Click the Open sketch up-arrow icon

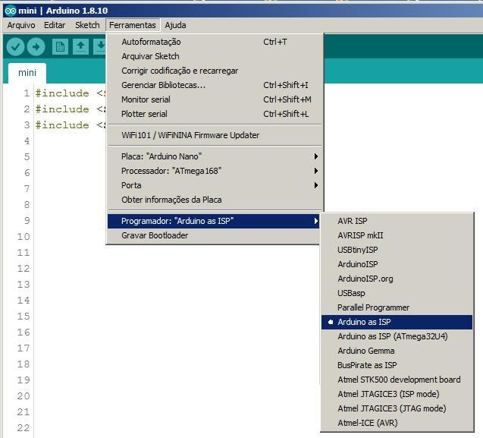coord(80,47)
